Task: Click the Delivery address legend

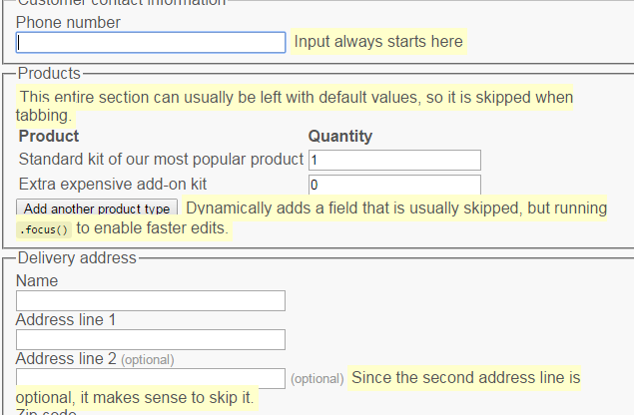Action: click(77, 257)
